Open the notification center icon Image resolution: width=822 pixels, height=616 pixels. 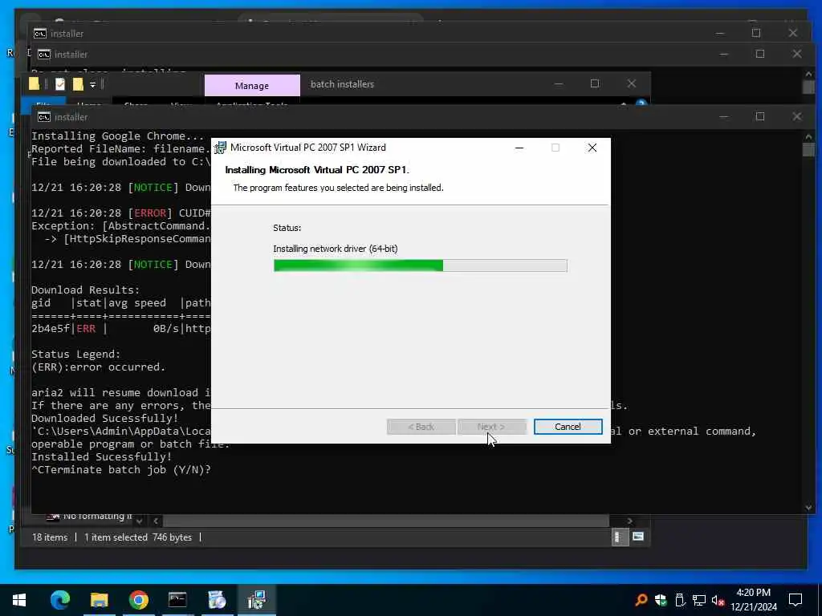click(796, 600)
